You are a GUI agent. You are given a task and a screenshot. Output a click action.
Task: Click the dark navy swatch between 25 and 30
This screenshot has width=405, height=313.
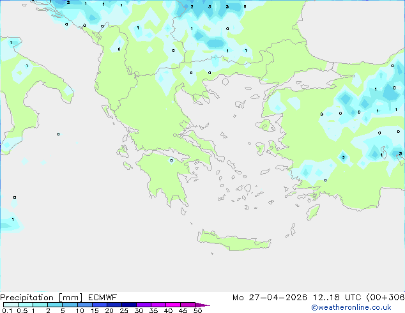129,305
